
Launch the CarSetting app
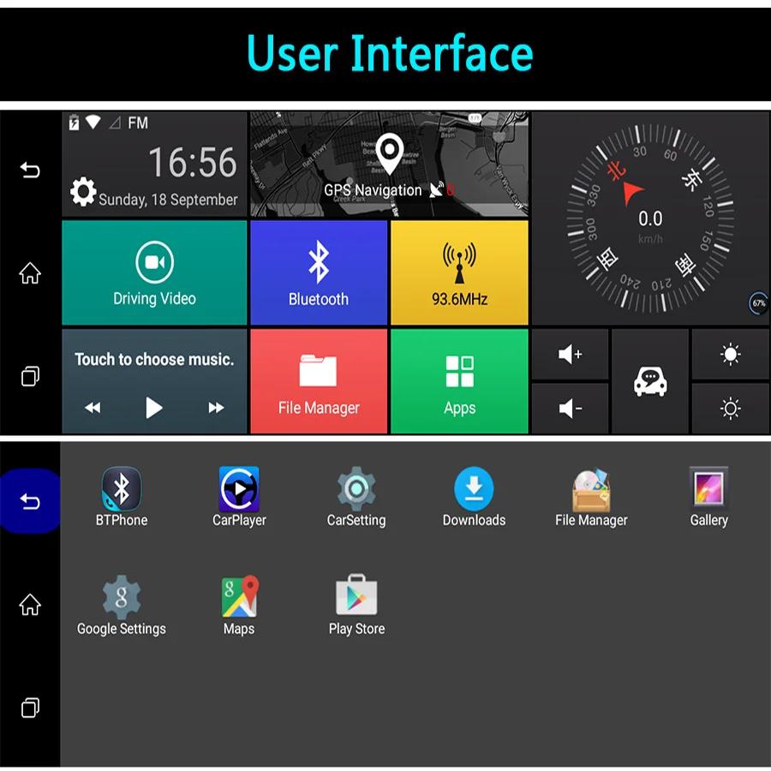pos(356,497)
